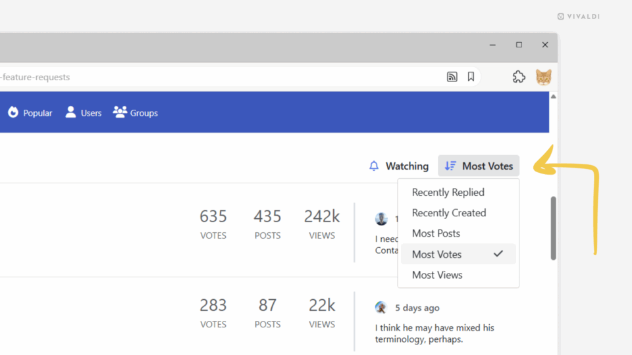Open avatar of the 5 days ago poster

tap(381, 308)
